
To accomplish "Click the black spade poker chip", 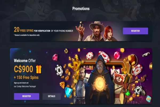I will coord(59,70).
